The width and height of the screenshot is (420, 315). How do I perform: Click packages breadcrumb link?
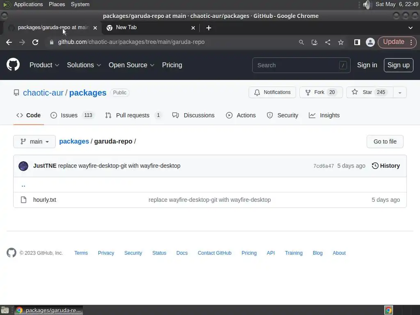[x=74, y=141]
